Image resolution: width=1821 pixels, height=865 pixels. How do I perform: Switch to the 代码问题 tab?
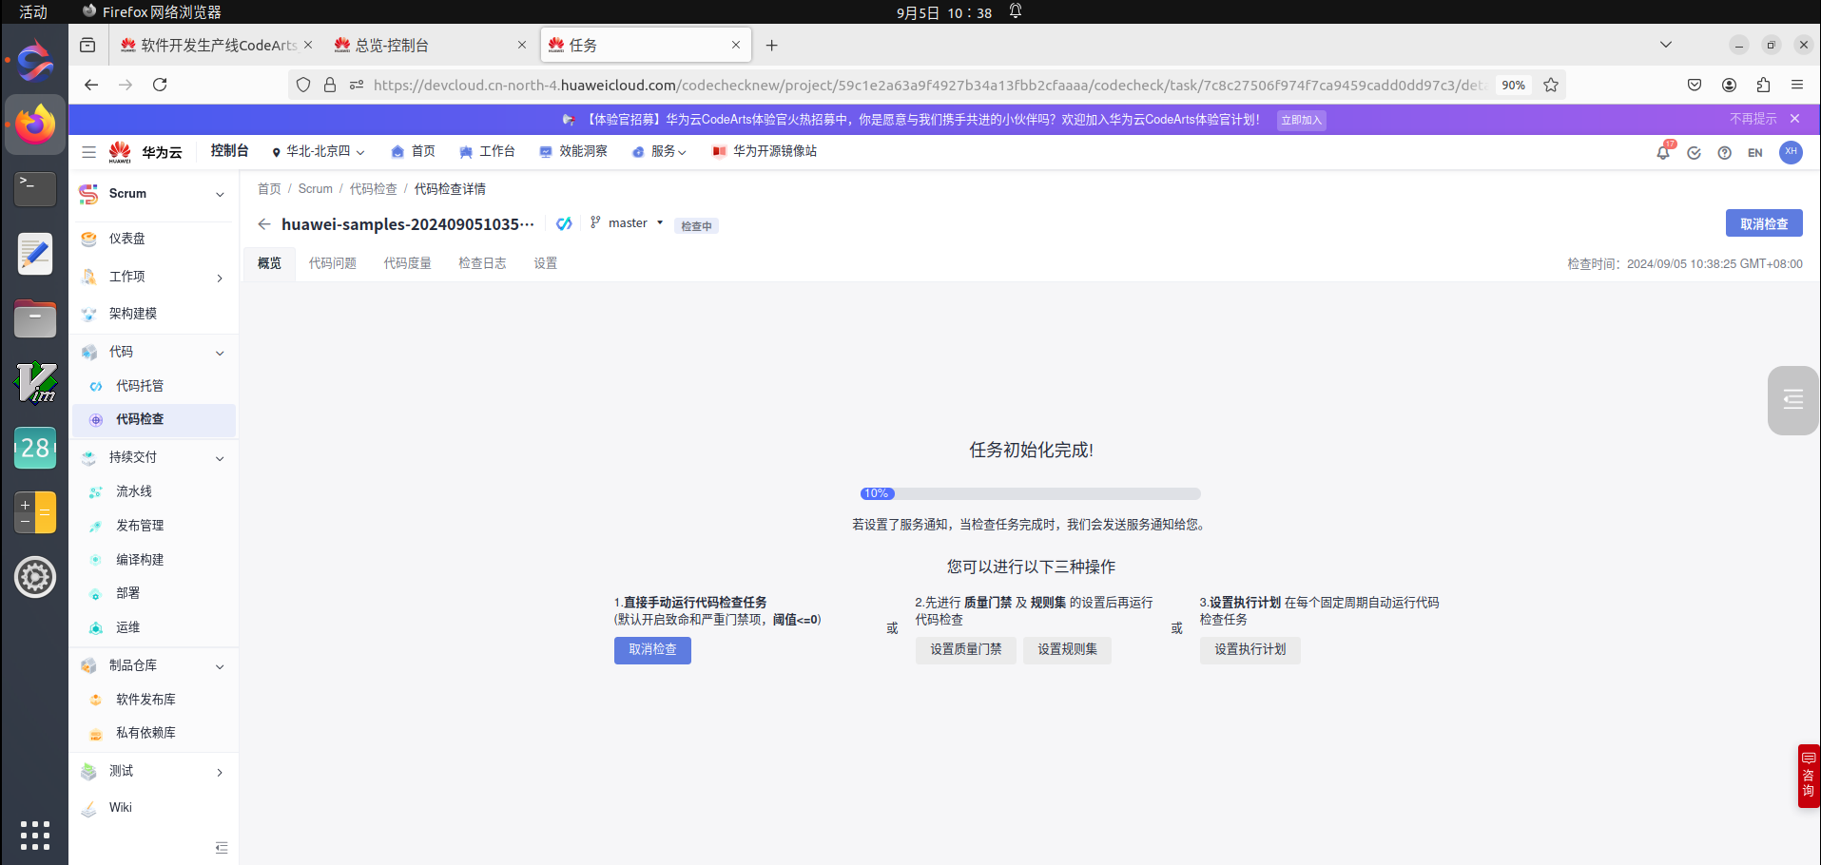pos(333,263)
